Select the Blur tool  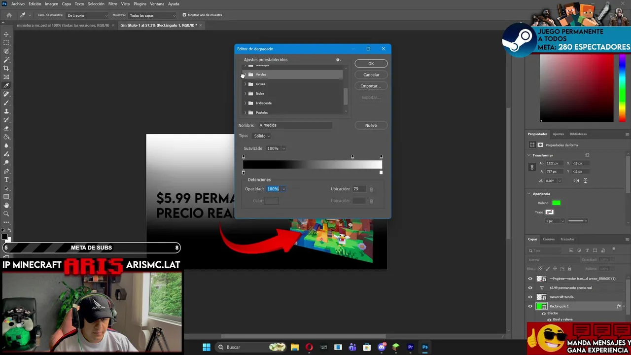tap(6, 145)
